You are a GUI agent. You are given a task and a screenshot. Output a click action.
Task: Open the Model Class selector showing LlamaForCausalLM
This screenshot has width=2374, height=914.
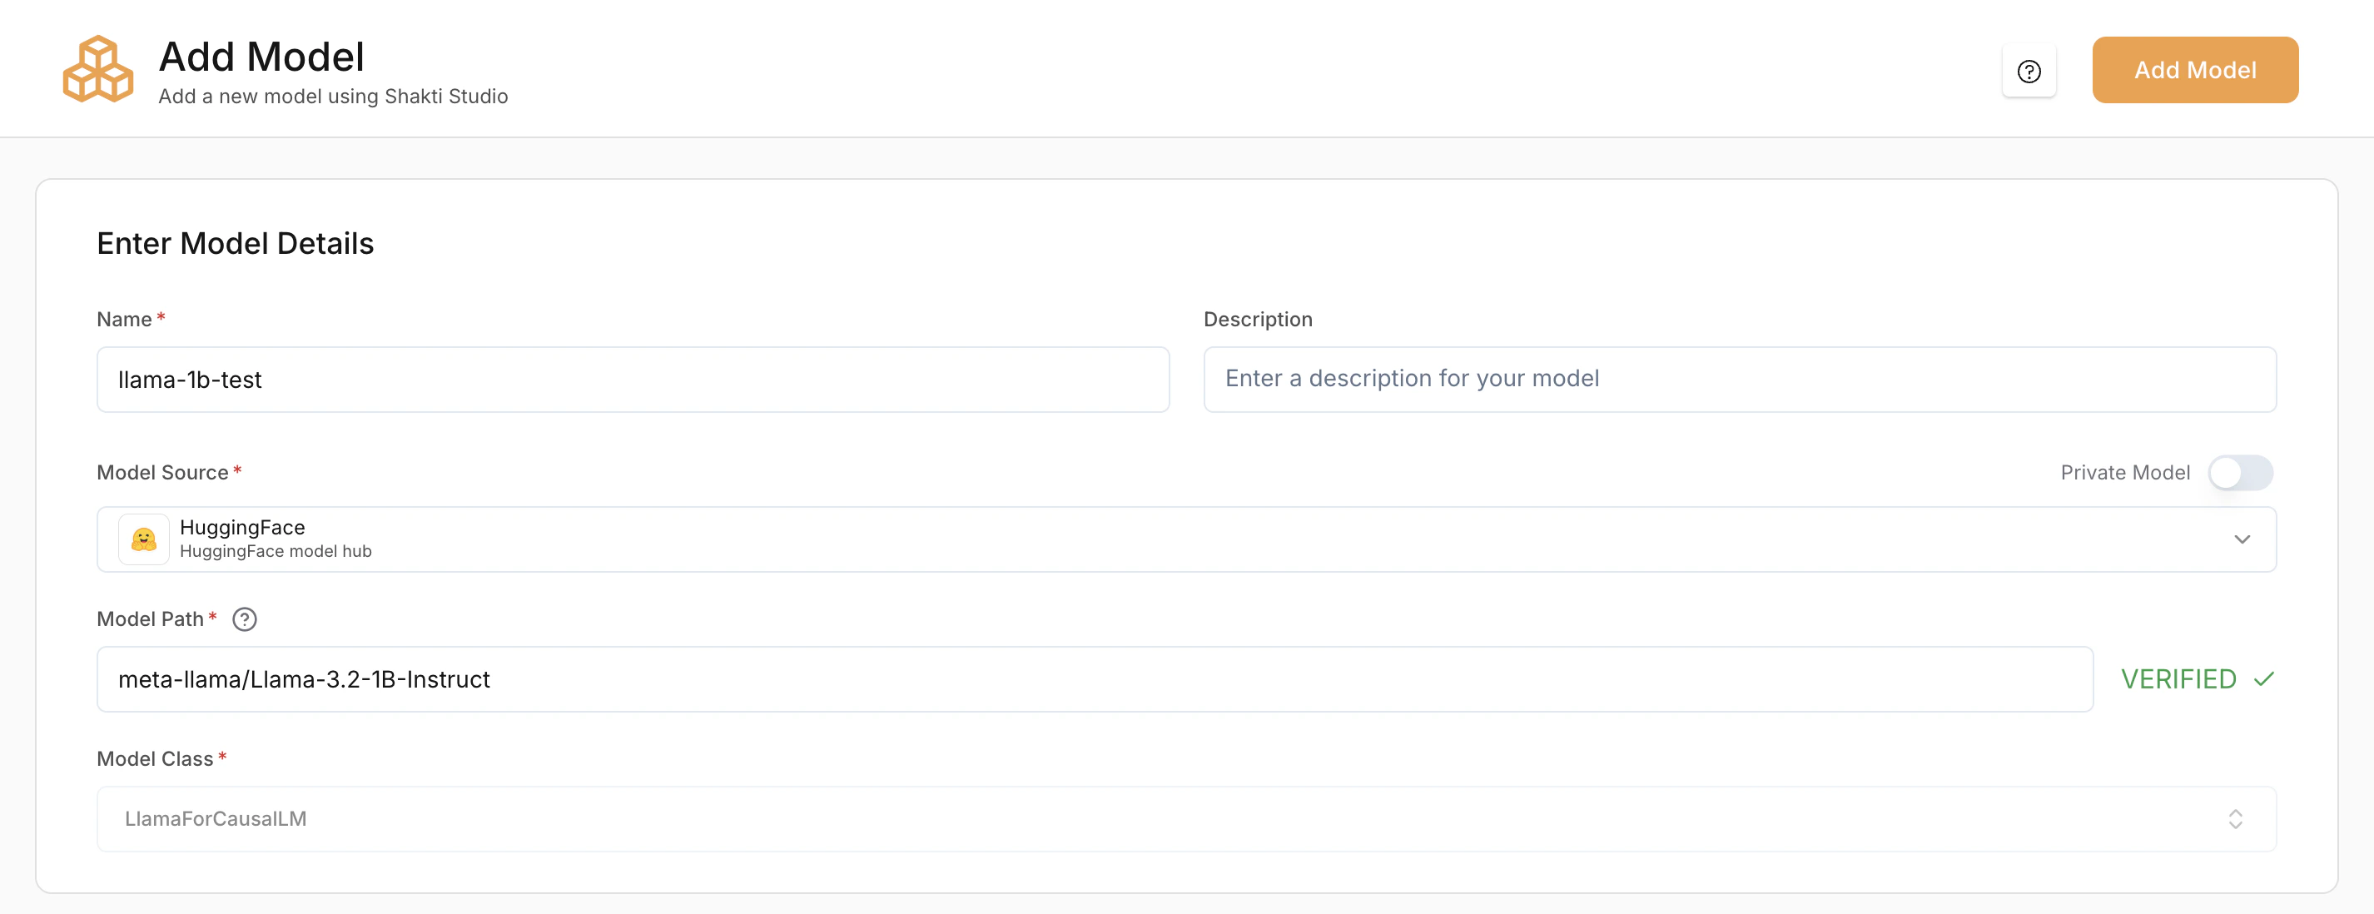click(1185, 818)
